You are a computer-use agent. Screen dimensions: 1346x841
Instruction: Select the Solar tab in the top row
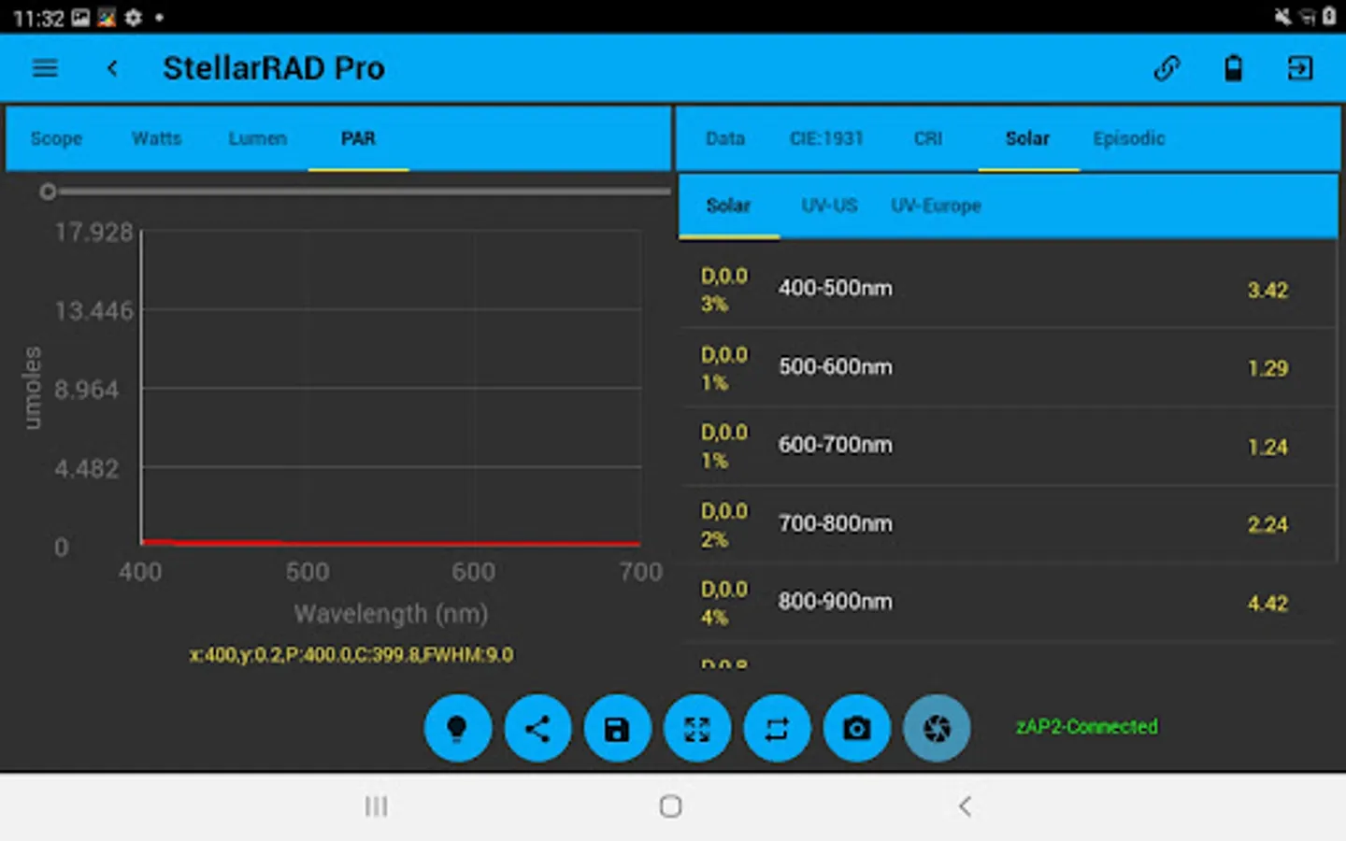coord(1028,138)
